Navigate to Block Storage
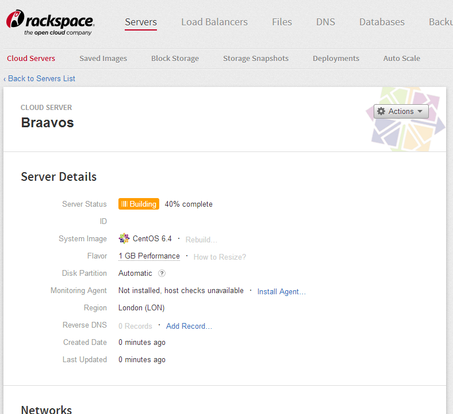Image resolution: width=453 pixels, height=414 pixels. pyautogui.click(x=175, y=58)
